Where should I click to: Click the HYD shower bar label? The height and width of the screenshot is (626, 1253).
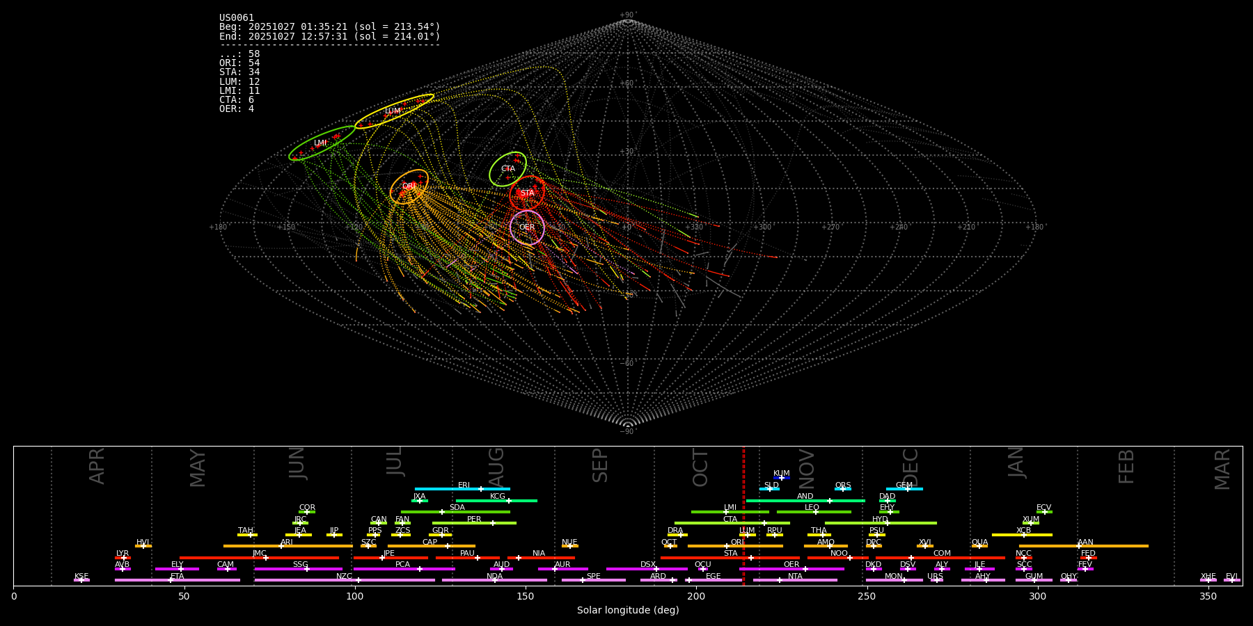point(881,520)
